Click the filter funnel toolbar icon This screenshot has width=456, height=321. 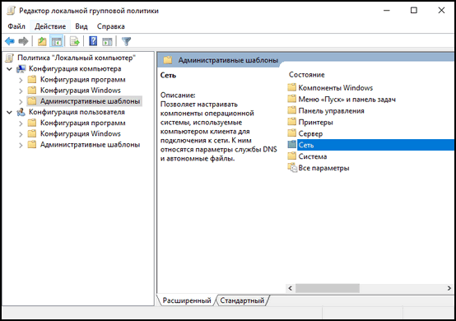pyautogui.click(x=126, y=41)
